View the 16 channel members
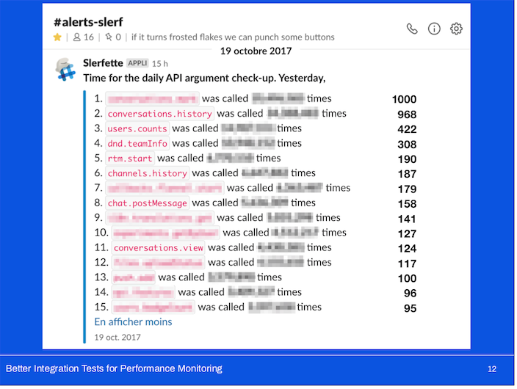The height and width of the screenshot is (389, 517). [84, 37]
